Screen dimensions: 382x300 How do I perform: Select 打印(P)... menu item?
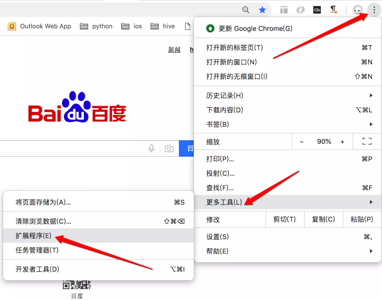[x=288, y=159]
